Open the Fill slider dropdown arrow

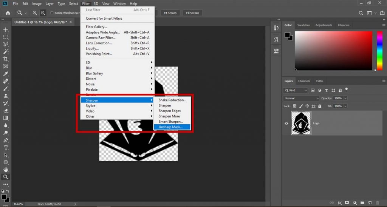coord(345,106)
